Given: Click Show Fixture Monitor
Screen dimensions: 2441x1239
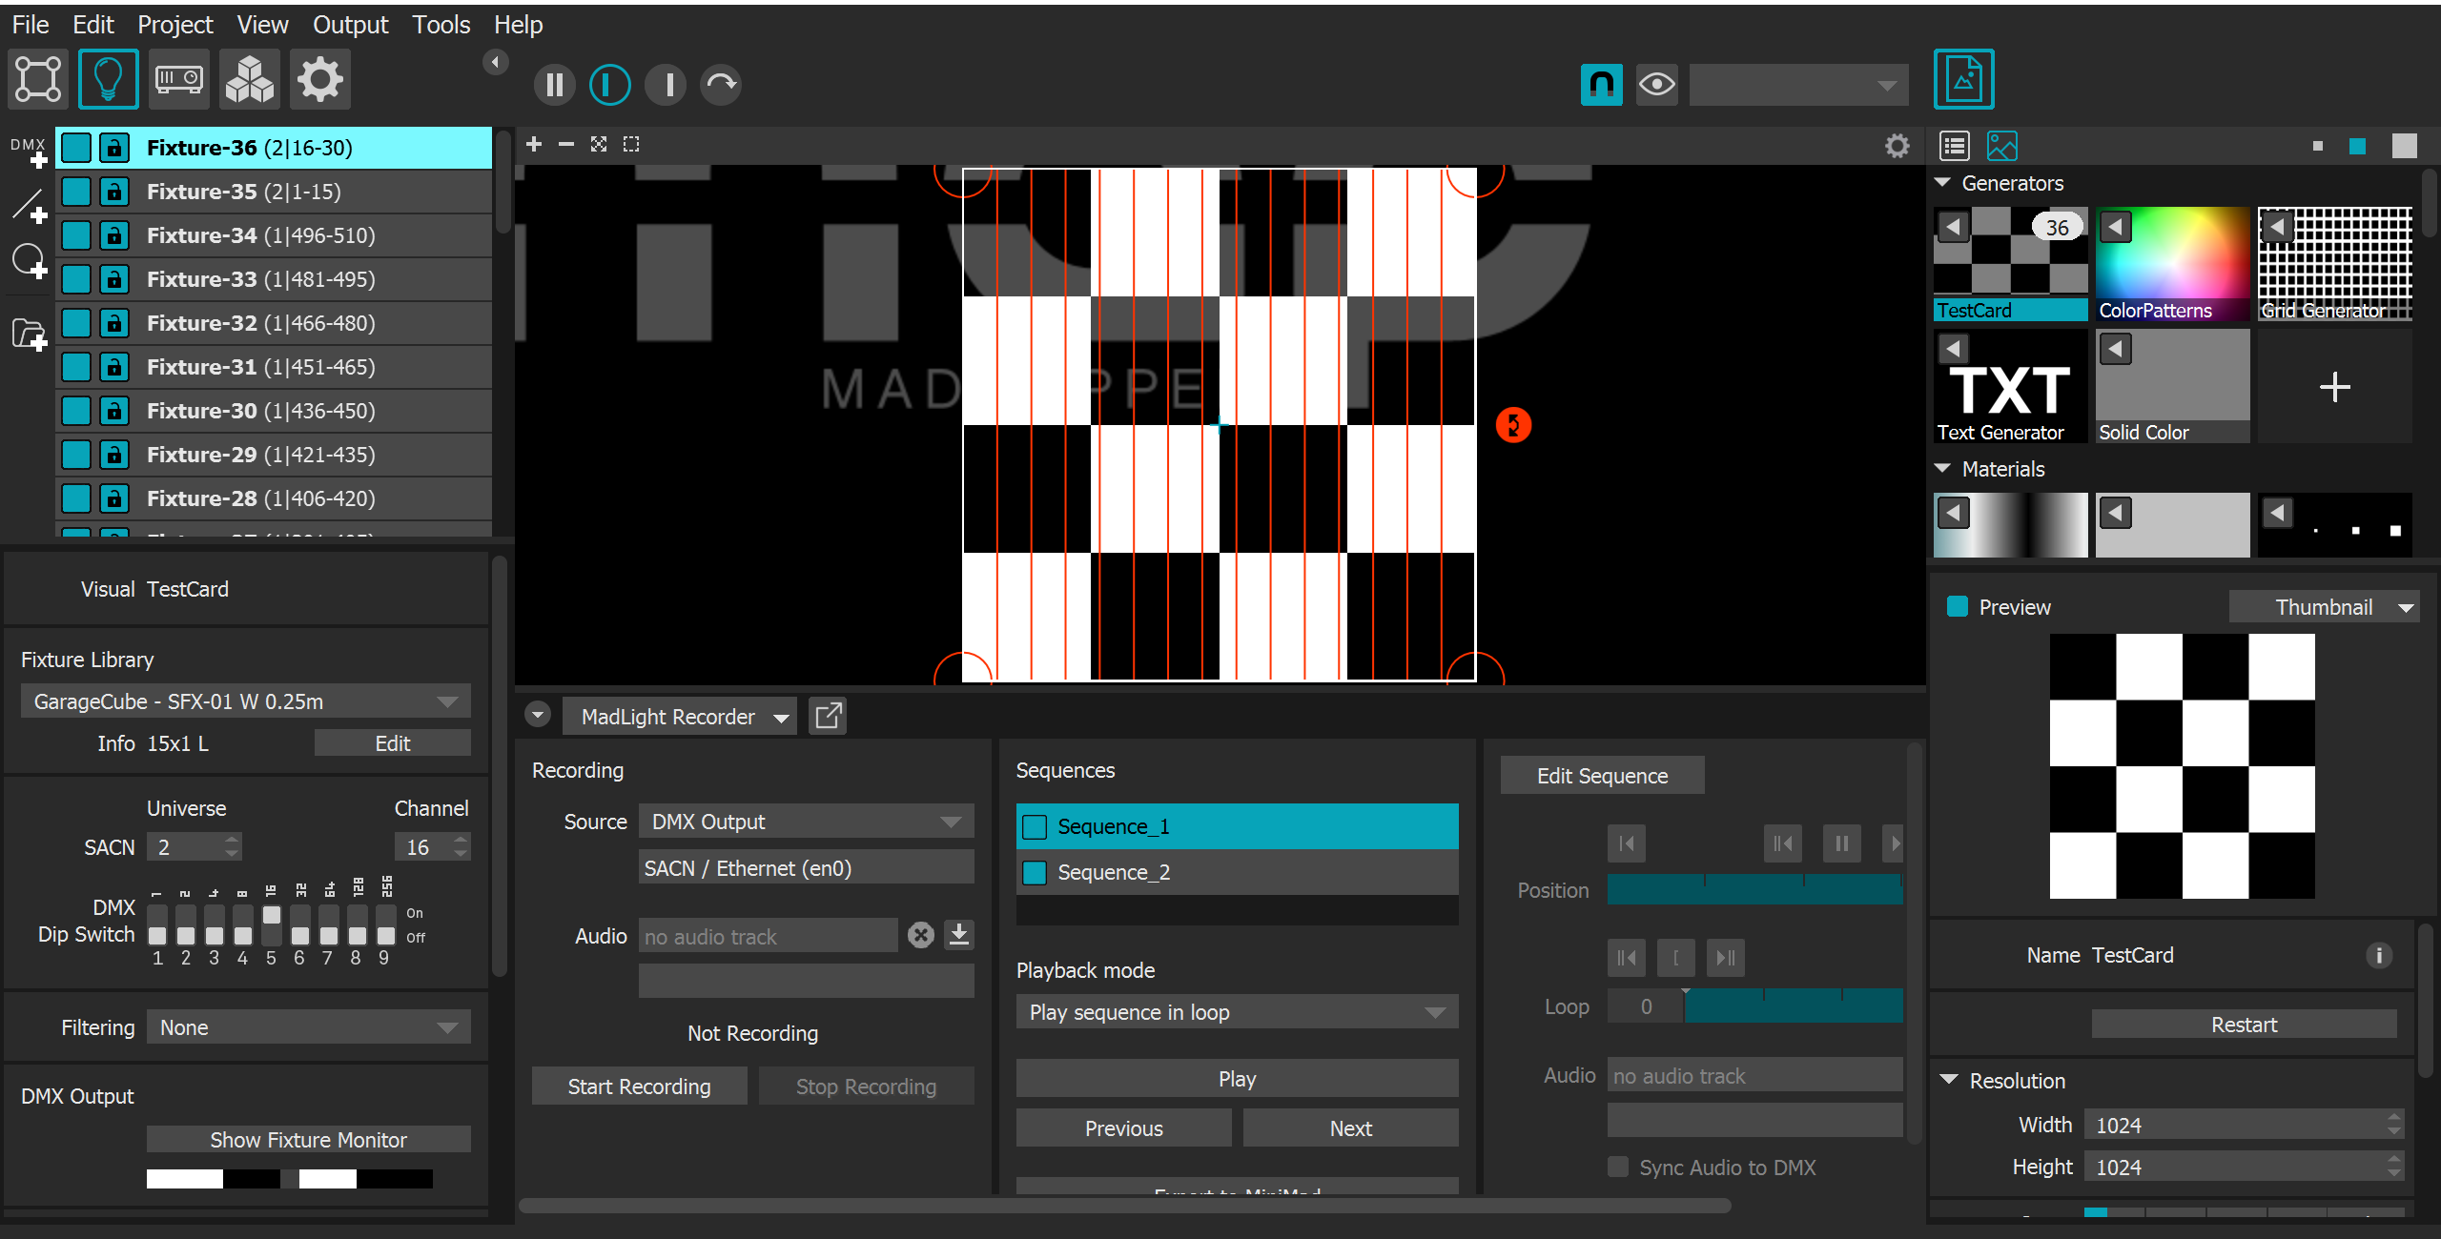Looking at the screenshot, I should coord(308,1138).
